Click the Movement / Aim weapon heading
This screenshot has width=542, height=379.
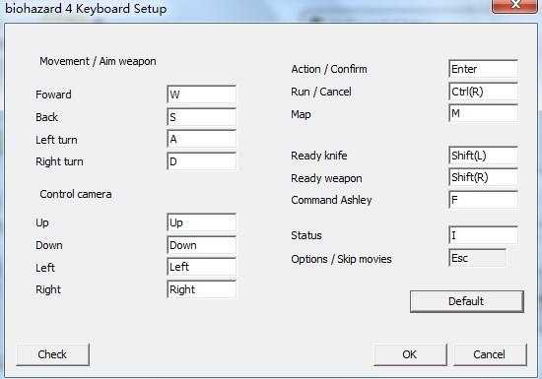98,61
